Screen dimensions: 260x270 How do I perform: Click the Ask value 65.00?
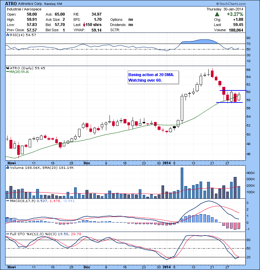[60, 14]
